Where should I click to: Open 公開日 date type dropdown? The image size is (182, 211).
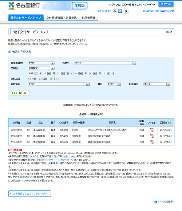tap(41, 69)
